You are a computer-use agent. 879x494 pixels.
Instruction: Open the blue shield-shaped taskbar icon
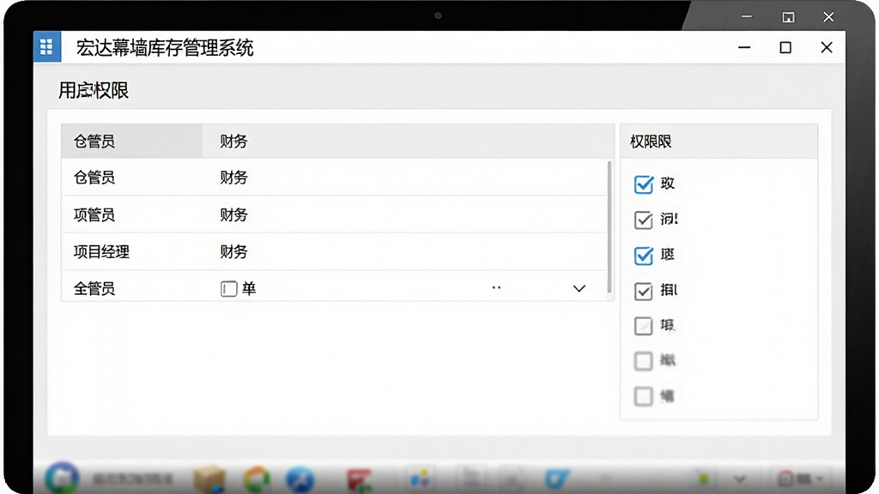point(556,479)
